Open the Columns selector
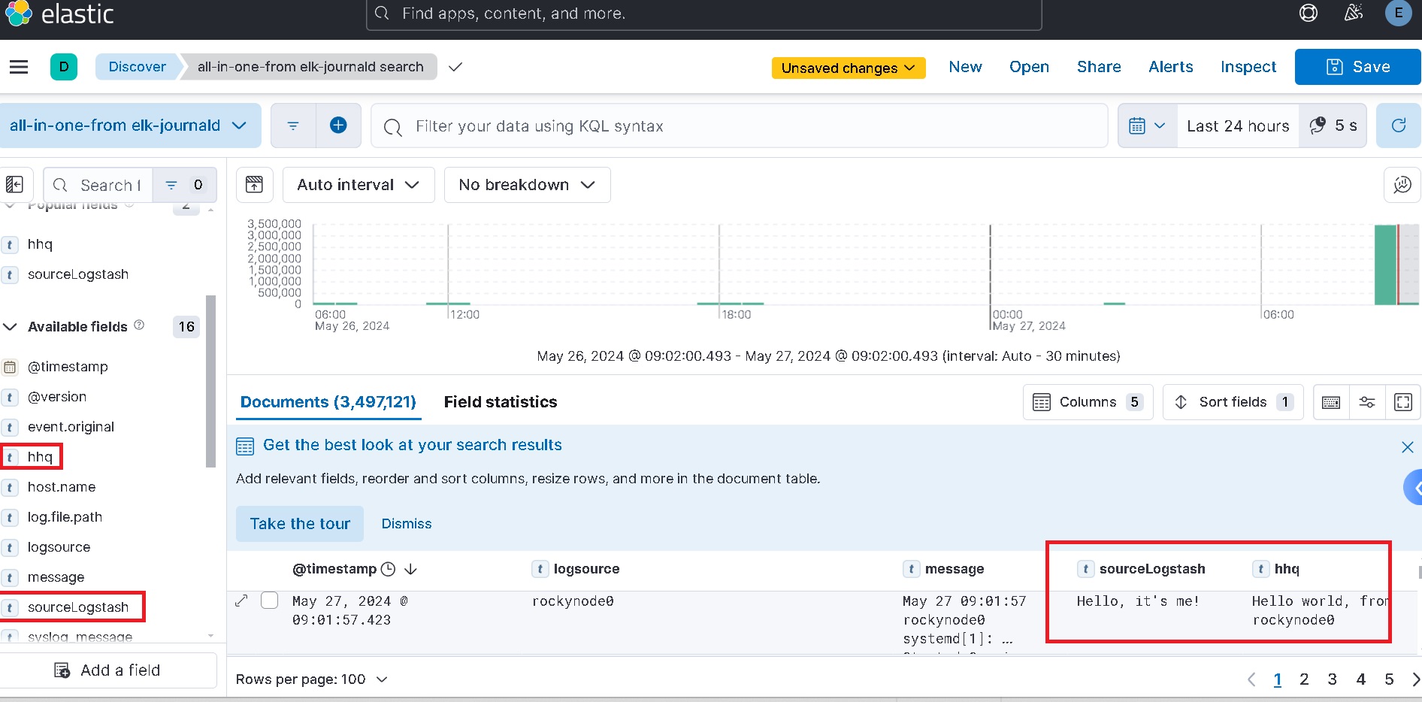 [1088, 402]
